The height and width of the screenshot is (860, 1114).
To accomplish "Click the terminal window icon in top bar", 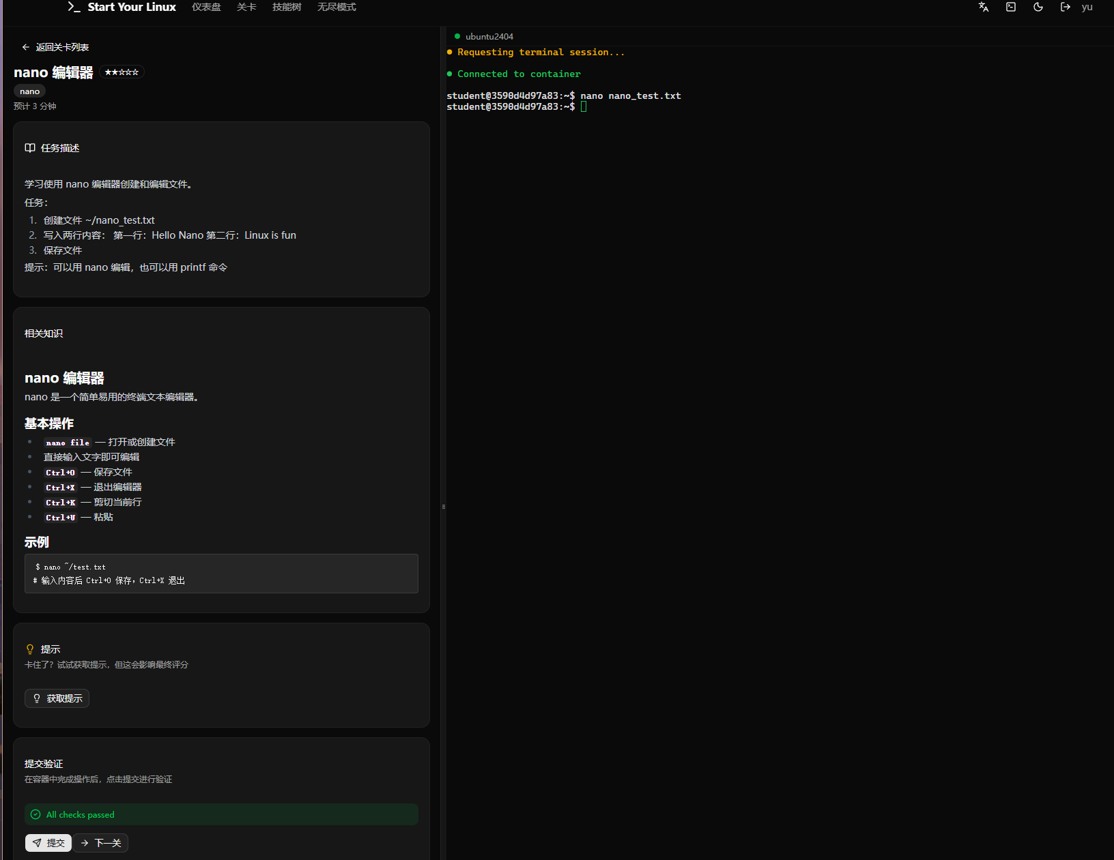I will tap(1011, 7).
